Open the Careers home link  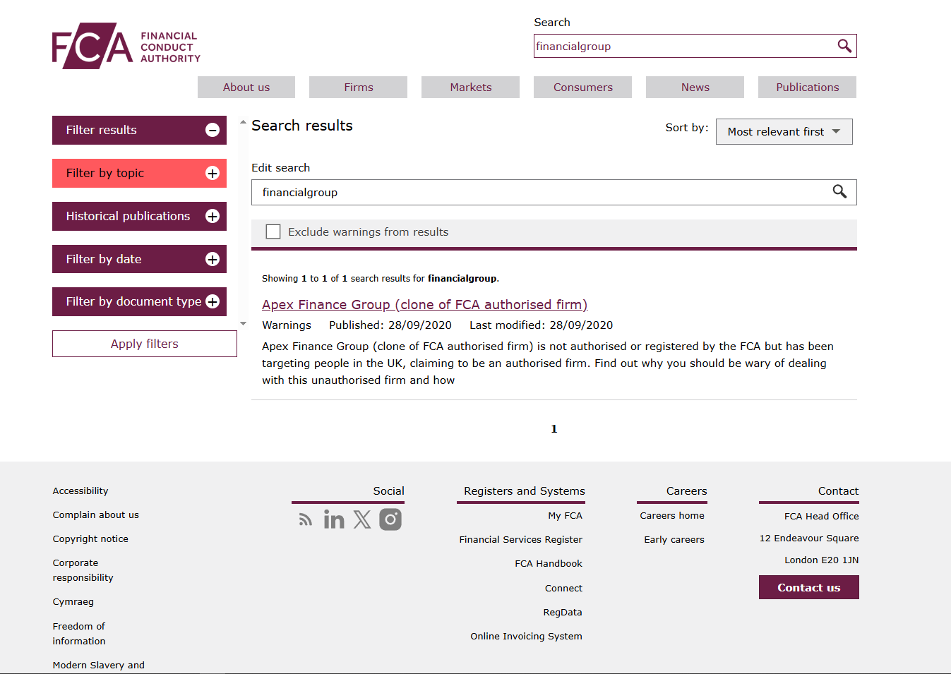[x=672, y=515]
